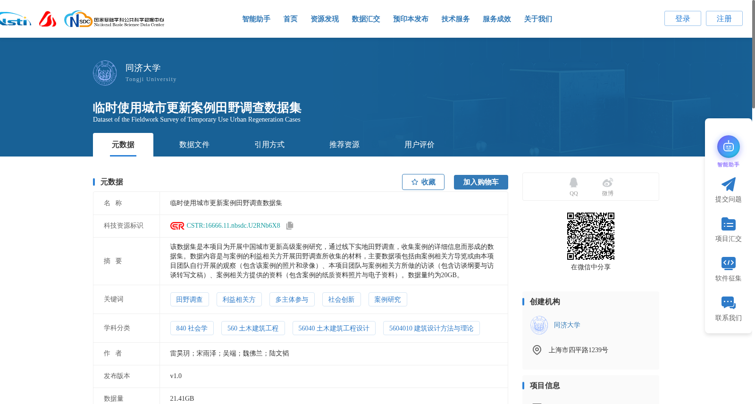Open the NSTL logo link
The width and height of the screenshot is (755, 404).
pyautogui.click(x=15, y=19)
